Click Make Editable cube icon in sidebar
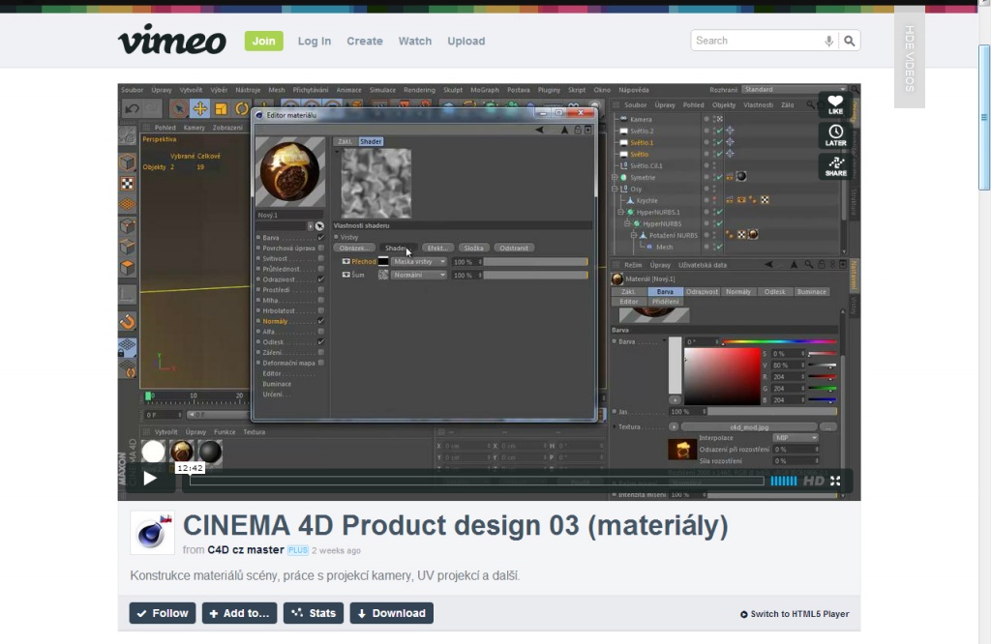The image size is (991, 644). point(128,162)
